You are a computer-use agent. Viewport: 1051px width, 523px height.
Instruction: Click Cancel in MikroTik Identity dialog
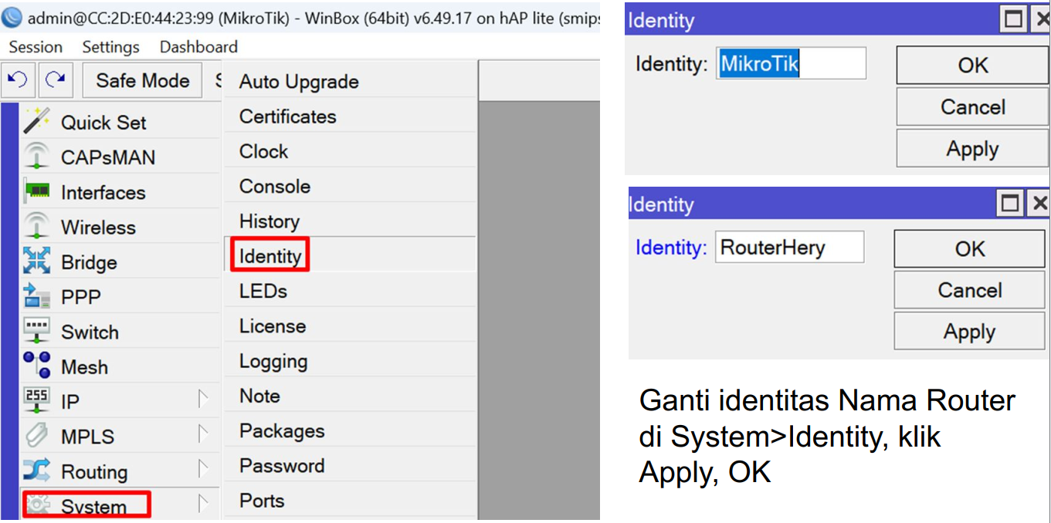(x=972, y=106)
